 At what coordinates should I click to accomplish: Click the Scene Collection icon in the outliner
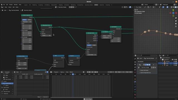pos(161,58)
